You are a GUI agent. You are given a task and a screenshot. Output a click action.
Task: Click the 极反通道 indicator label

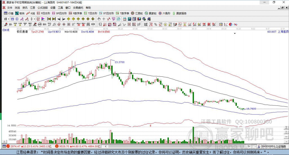pyautogui.click(x=22, y=32)
